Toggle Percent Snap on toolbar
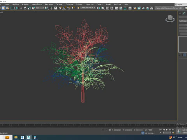The width and height of the screenshot is (187, 140). click(x=69, y=8)
